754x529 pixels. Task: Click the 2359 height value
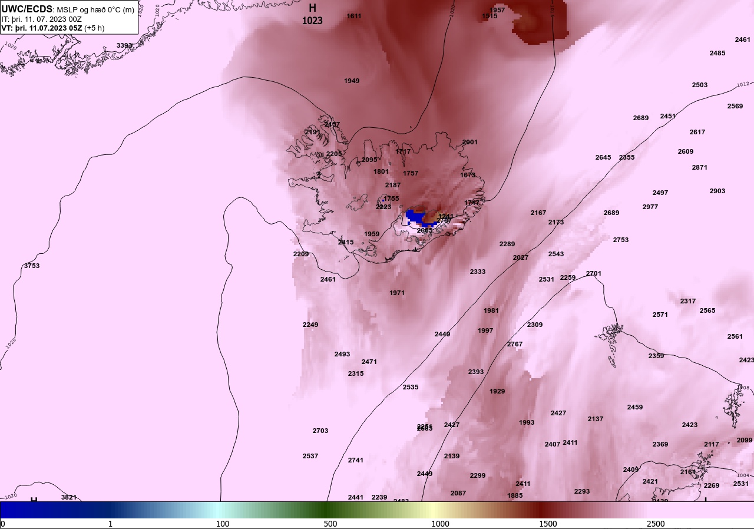pos(656,356)
